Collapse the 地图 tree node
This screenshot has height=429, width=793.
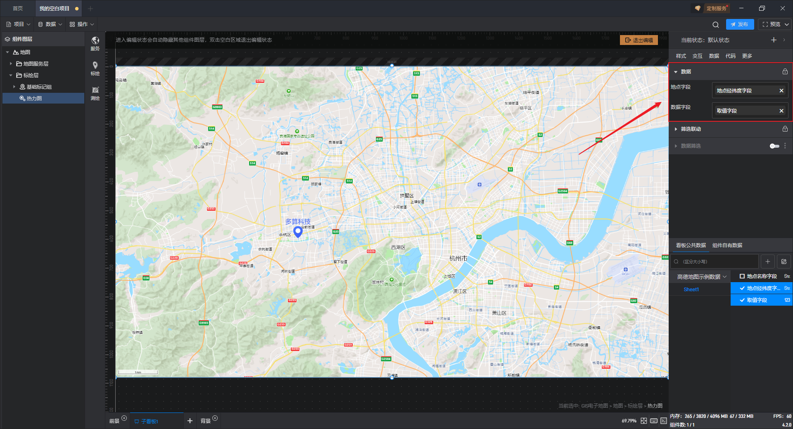(x=7, y=52)
